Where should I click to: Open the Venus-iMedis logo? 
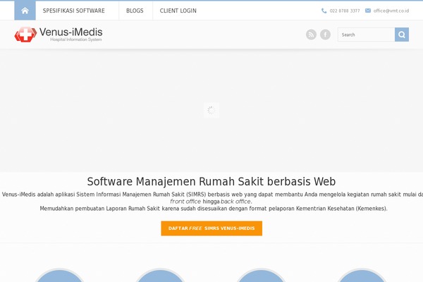click(x=59, y=35)
